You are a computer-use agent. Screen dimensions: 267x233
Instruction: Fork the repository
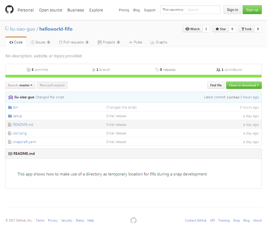[x=247, y=29]
